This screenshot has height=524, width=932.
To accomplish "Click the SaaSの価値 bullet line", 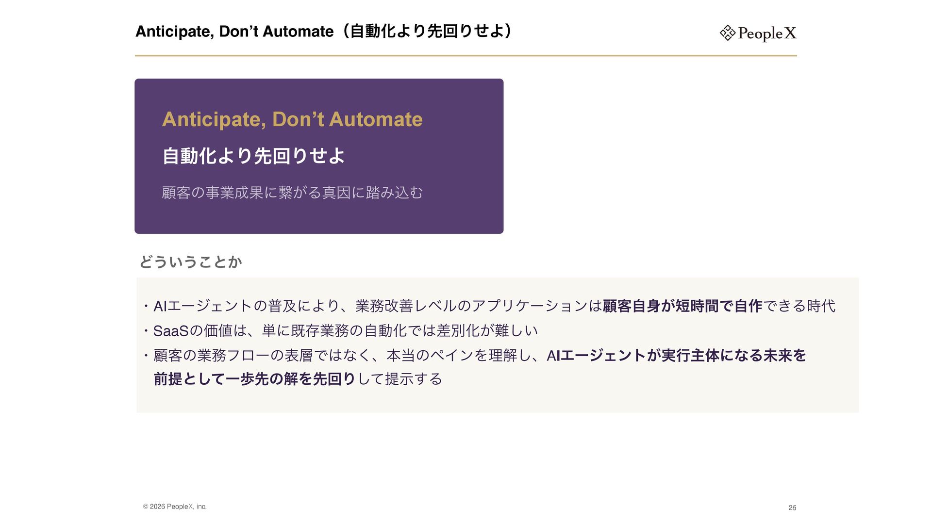I will point(340,331).
